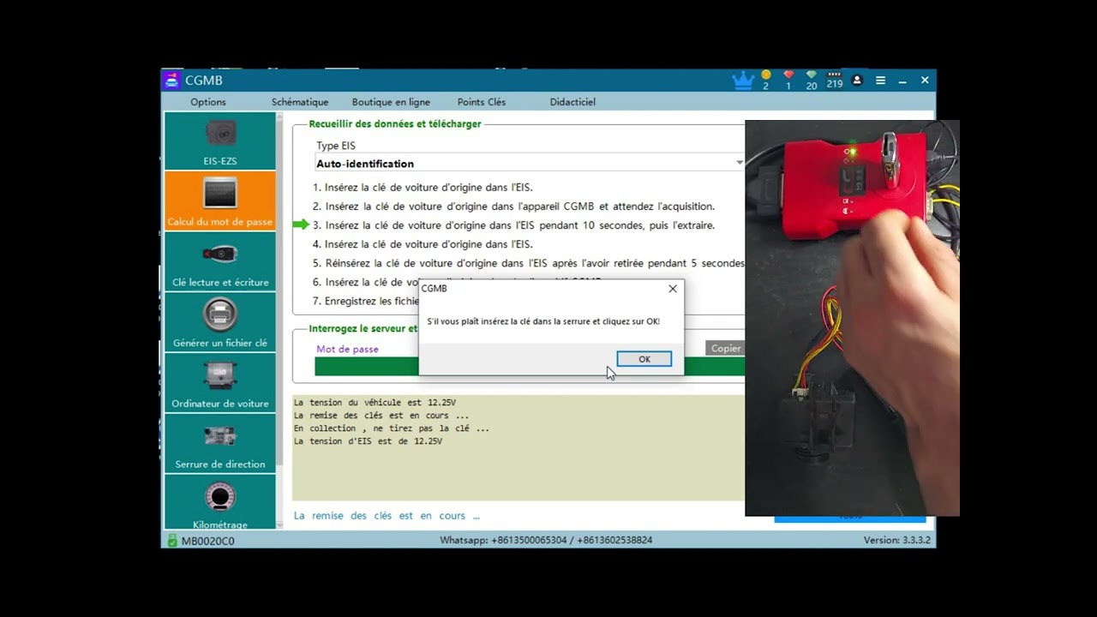Open Clé lecture et écriture
The width and height of the screenshot is (1097, 617).
click(220, 261)
